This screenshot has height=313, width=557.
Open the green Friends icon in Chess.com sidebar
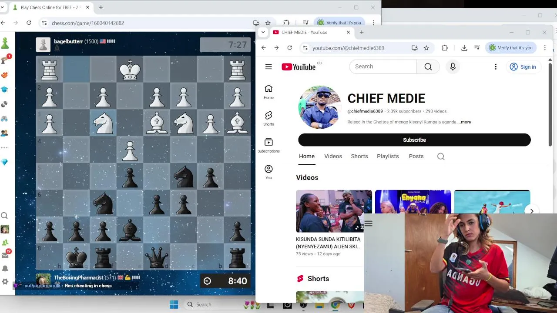tap(5, 243)
